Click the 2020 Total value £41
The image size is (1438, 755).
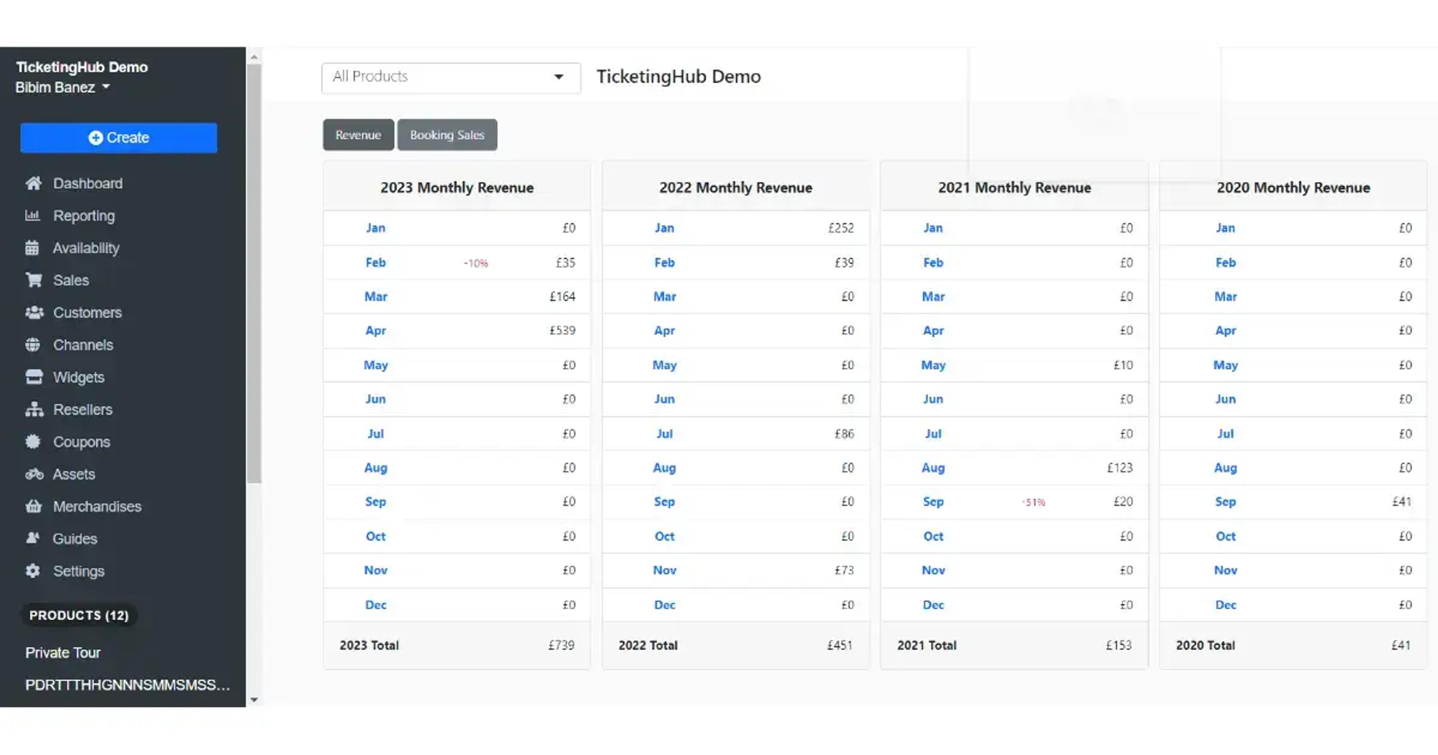click(x=1401, y=646)
